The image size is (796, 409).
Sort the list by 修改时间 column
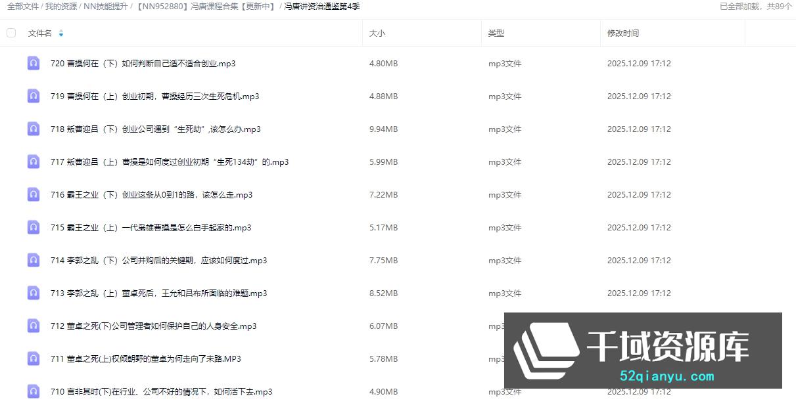click(x=622, y=33)
